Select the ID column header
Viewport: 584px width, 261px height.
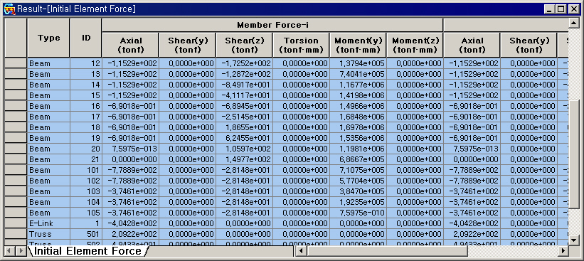click(x=86, y=38)
